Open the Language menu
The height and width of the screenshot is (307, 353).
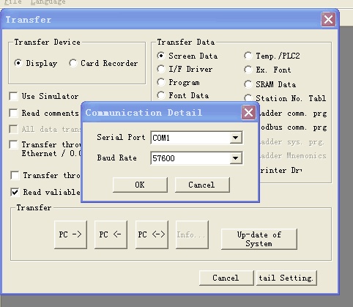tap(48, 2)
